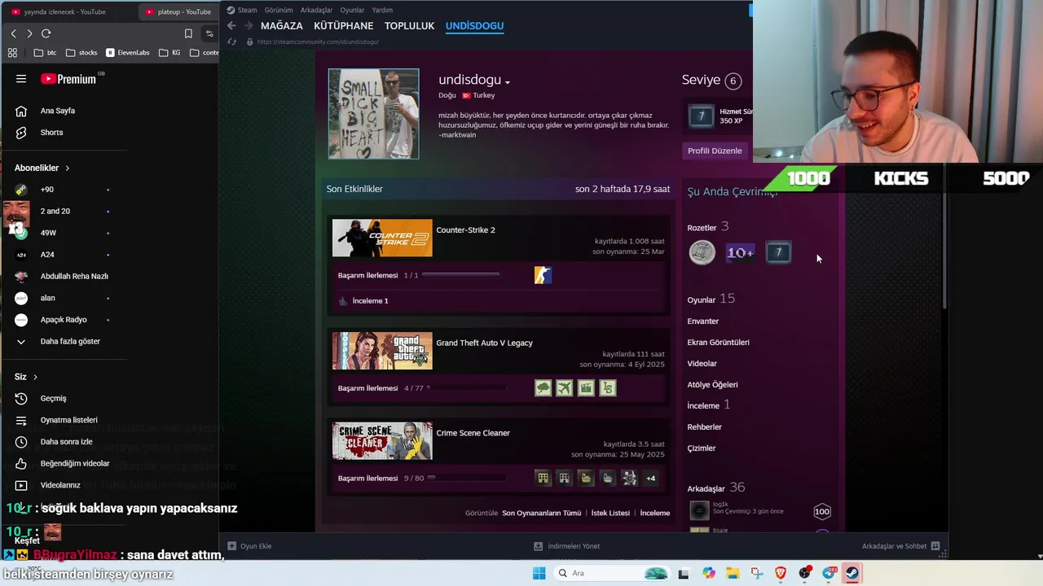Expand the undisdogu name history dropdown

coord(507,81)
